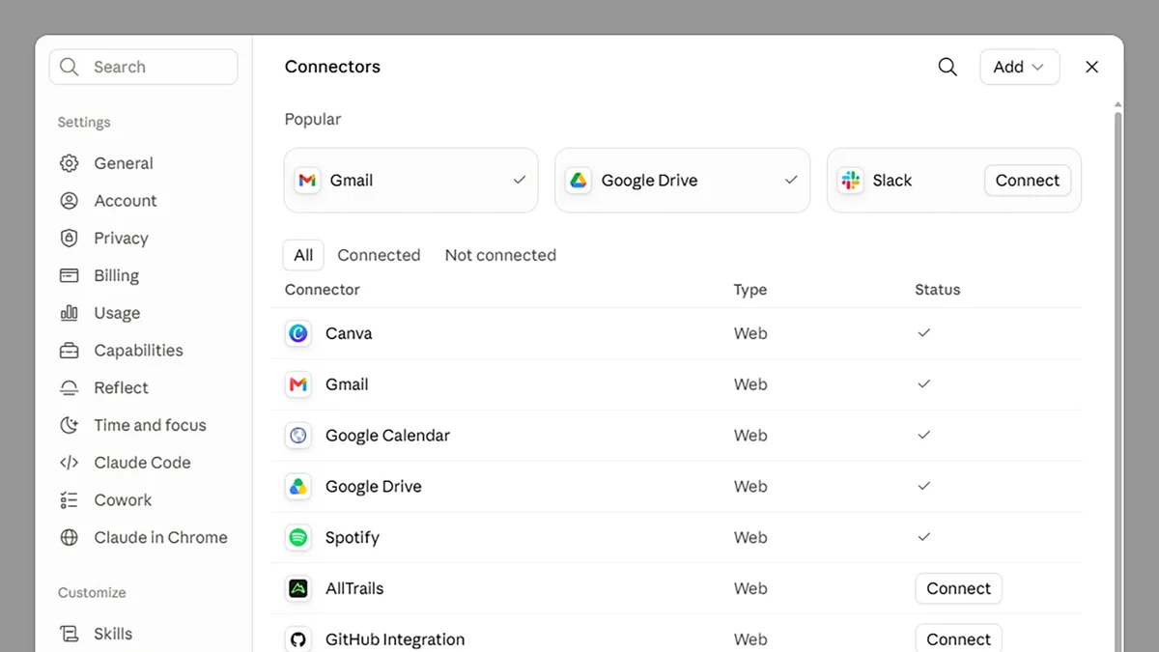Click the Canva row status checkmark
The height and width of the screenshot is (652, 1159).
924,332
